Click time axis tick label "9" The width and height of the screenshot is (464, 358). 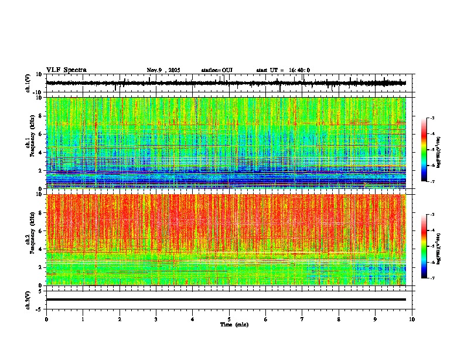(375, 319)
